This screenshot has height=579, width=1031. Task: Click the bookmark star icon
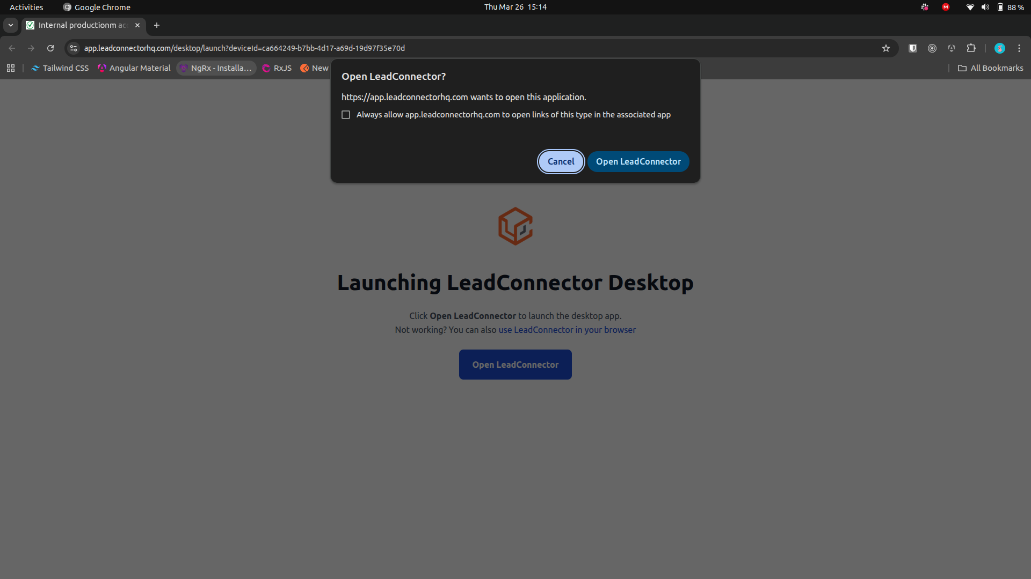pos(886,48)
